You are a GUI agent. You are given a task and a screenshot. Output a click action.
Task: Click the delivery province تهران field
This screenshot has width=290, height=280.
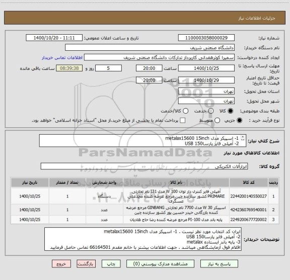point(206,91)
